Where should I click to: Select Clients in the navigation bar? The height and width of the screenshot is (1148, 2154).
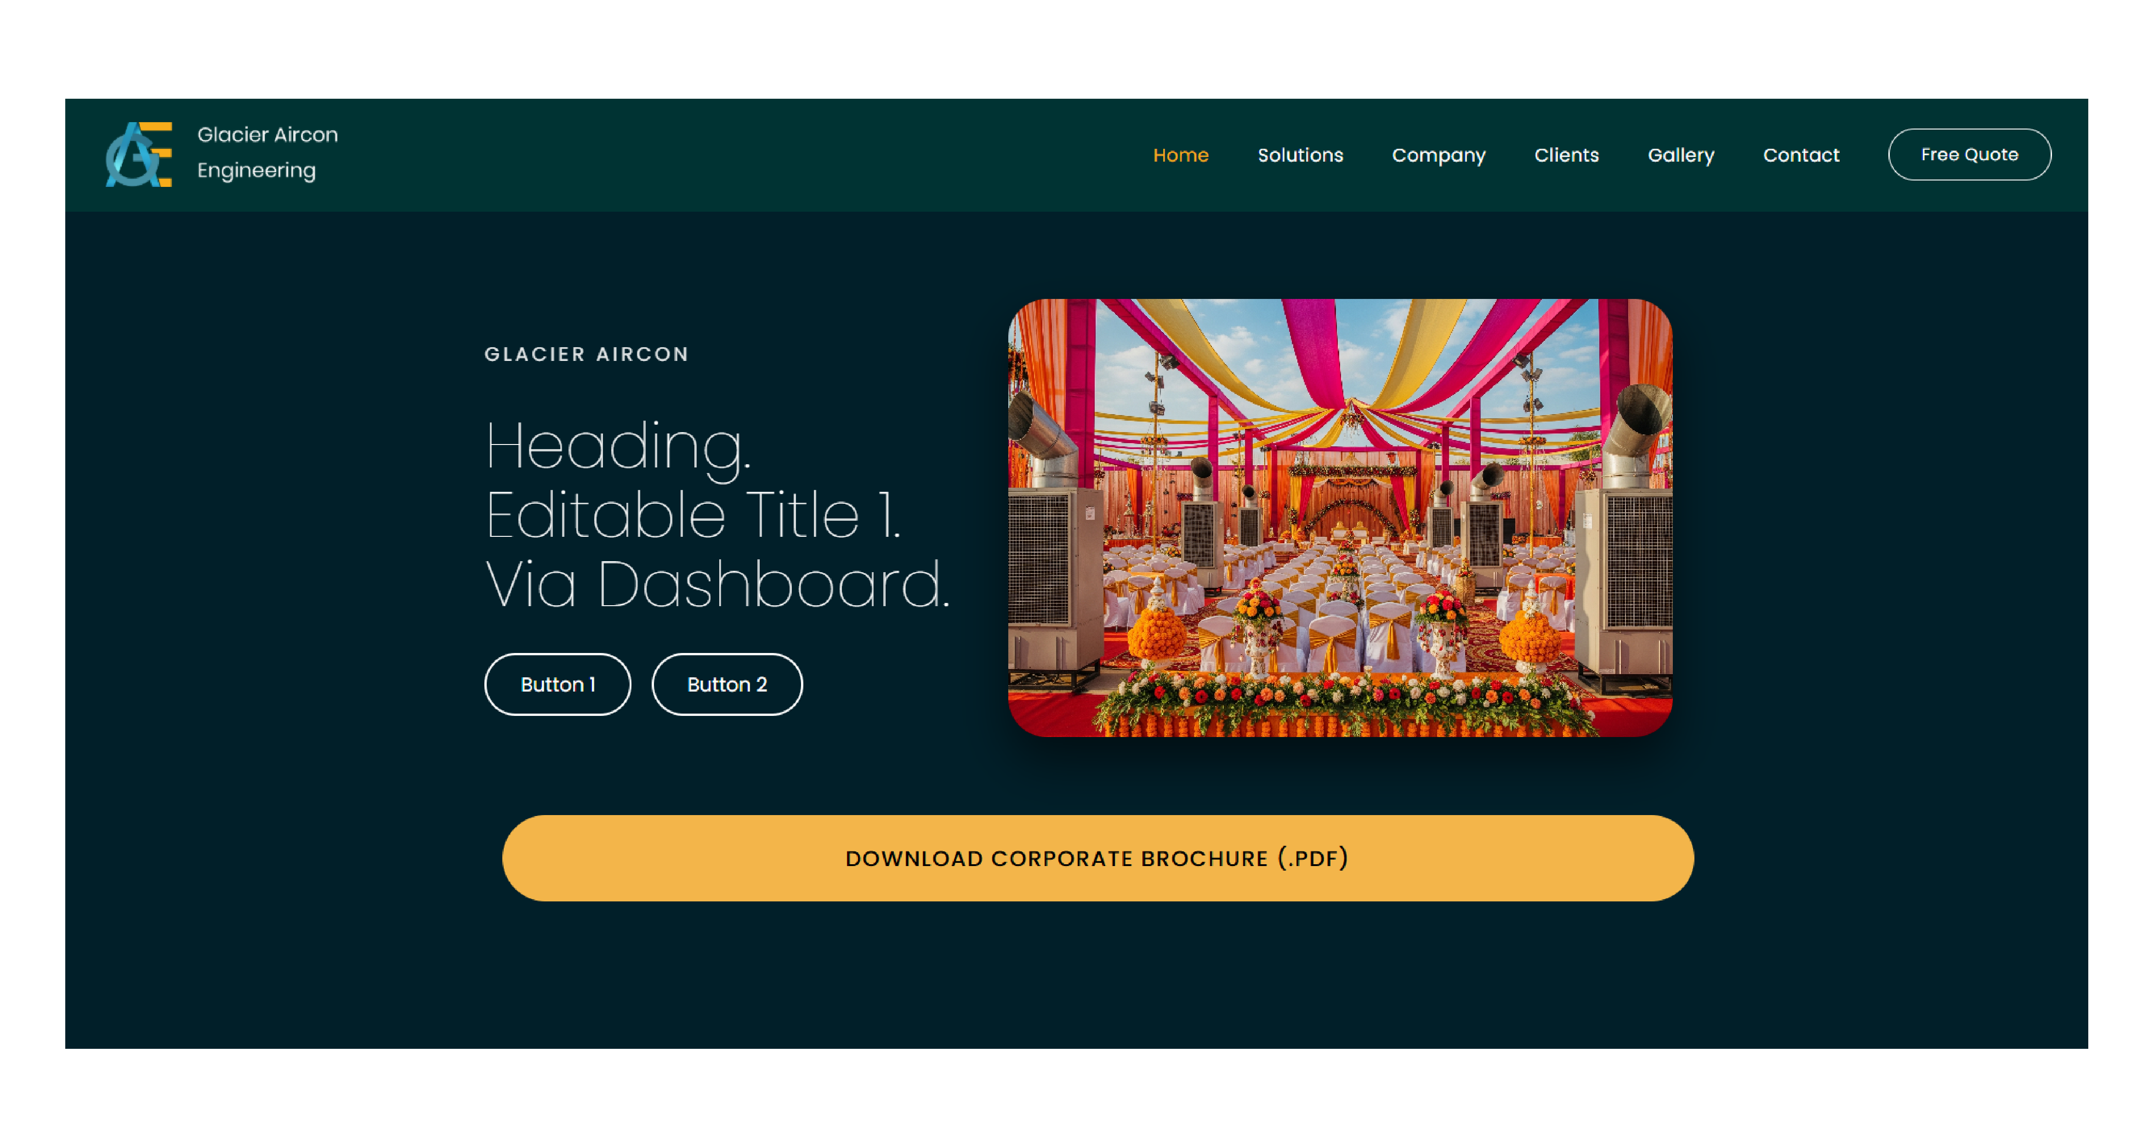[x=1566, y=155]
